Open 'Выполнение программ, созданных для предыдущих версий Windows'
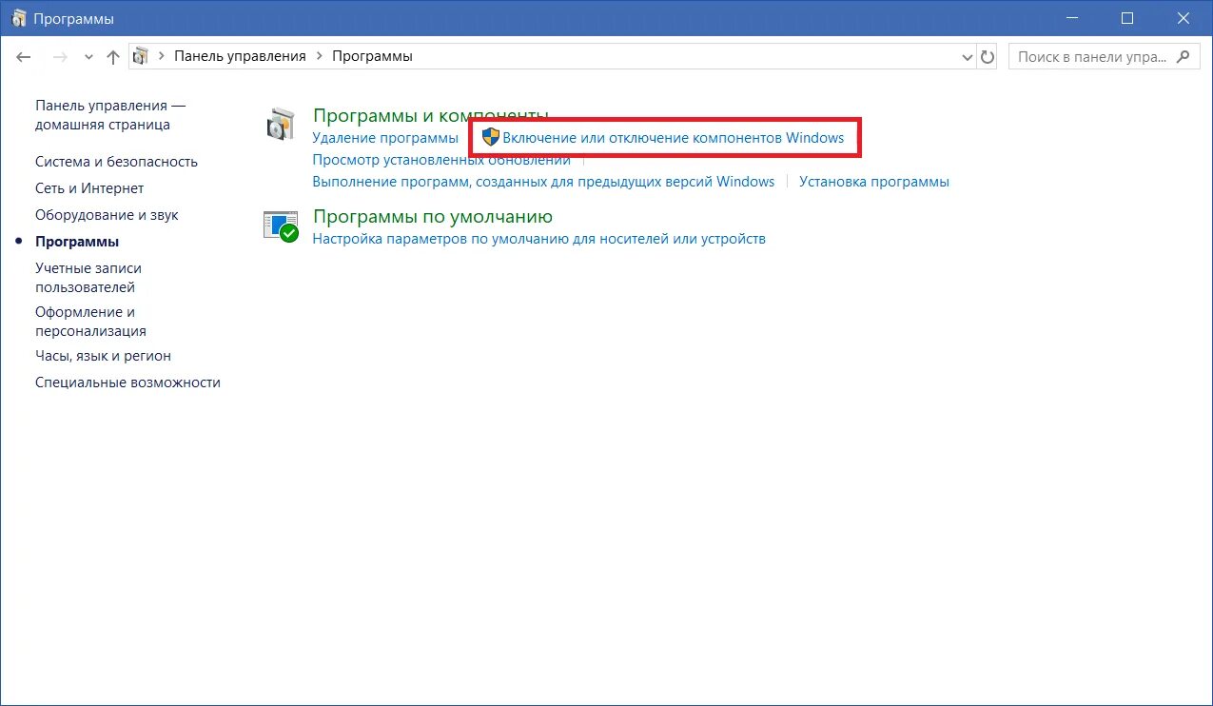 [x=543, y=182]
